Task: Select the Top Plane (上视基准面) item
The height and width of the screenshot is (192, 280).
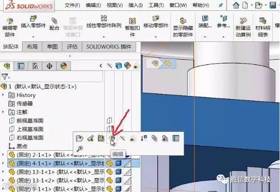Action: [x=30, y=129]
